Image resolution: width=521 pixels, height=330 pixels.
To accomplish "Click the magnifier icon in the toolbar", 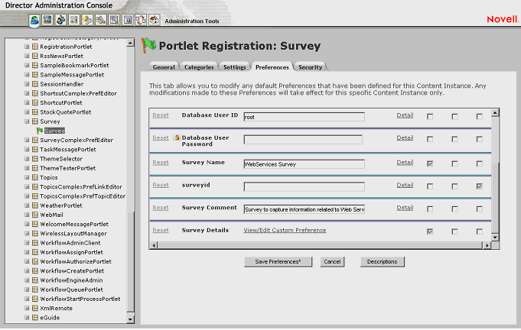I will pos(114,20).
